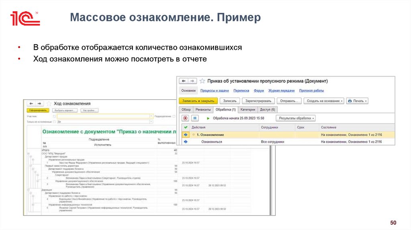Open Журнал передачи link

[281, 91]
